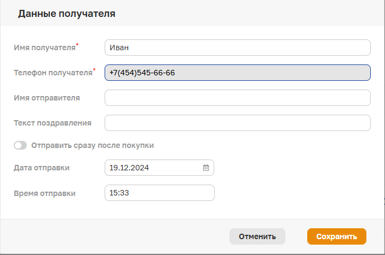
Task: Save the form with the orange "Сохранить" button
Action: (x=337, y=236)
